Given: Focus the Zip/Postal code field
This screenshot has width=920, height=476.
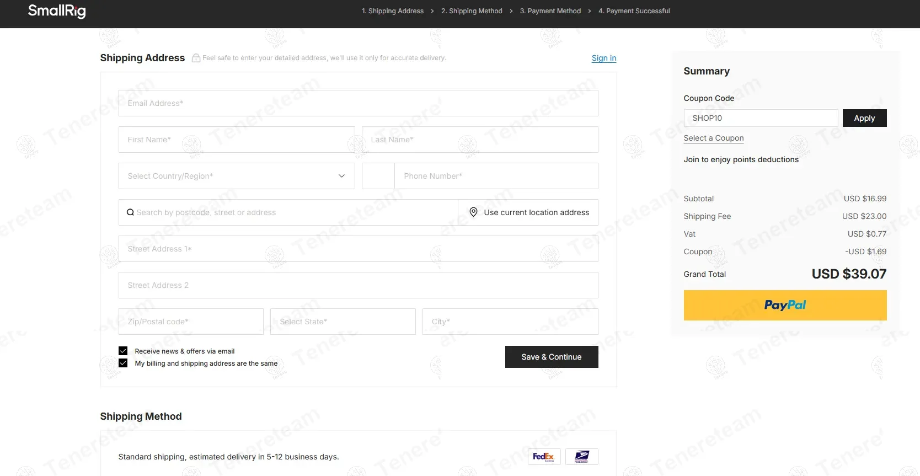Looking at the screenshot, I should [191, 322].
